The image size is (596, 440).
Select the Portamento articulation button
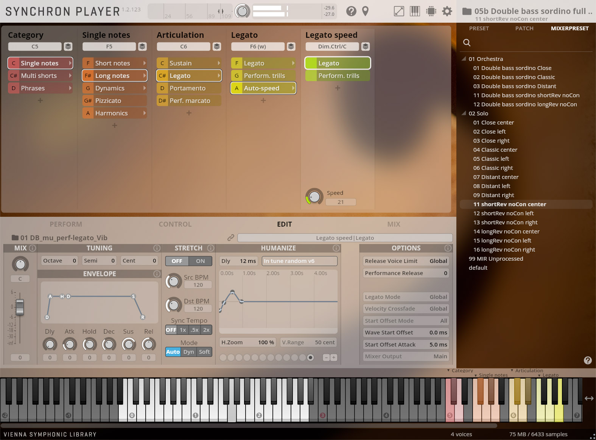click(x=188, y=88)
